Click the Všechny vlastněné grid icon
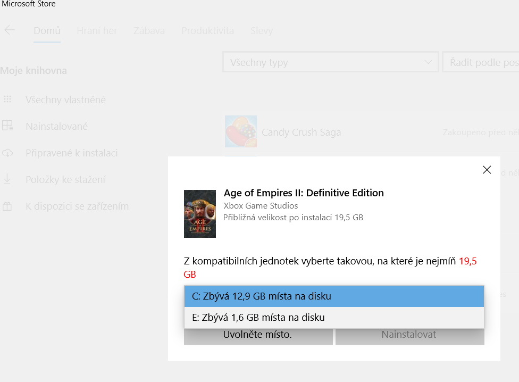 (7, 99)
